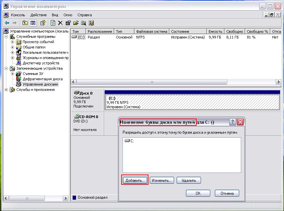Select Общие папки in the tree
Image resolution: width=284 pixels, height=211 pixels.
coord(34,47)
